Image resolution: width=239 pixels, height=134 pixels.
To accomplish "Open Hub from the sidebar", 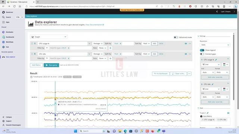I will point(6,47).
